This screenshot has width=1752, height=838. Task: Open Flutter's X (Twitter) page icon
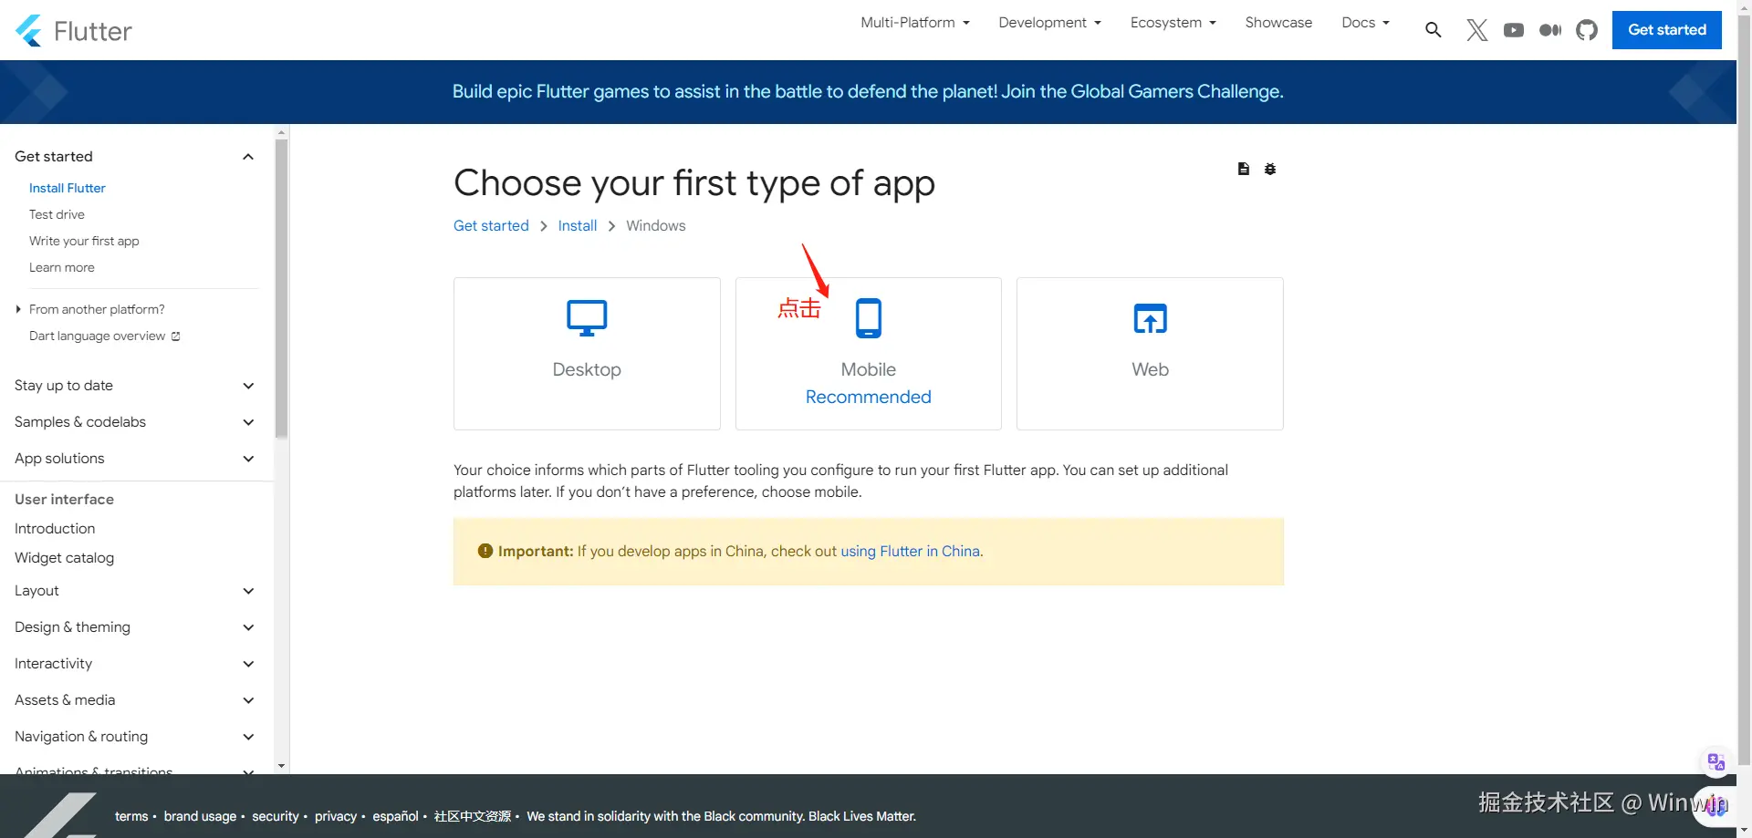(x=1476, y=30)
